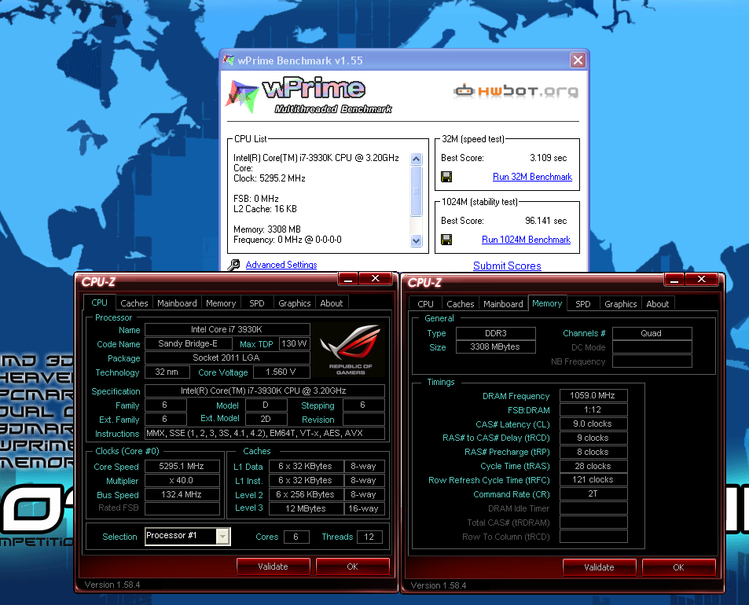Open Caches tab in right CPU-Z window
The width and height of the screenshot is (749, 605).
(x=461, y=304)
